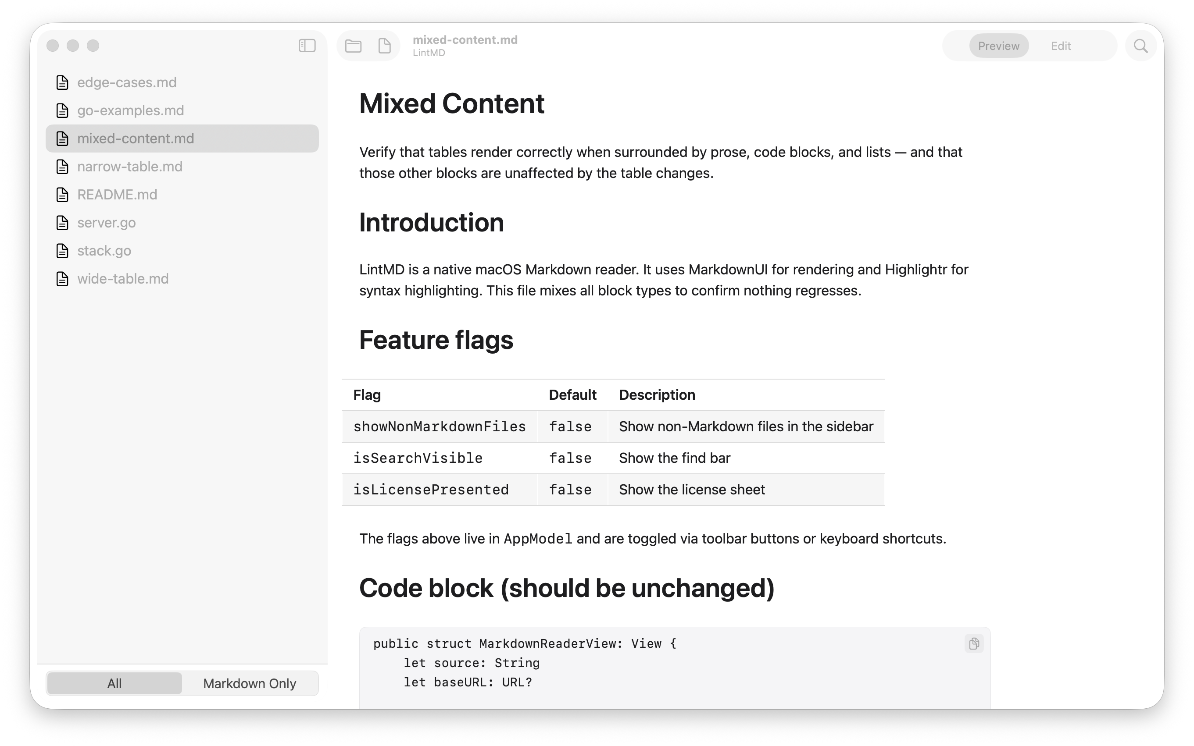Click the Flag column header

pyautogui.click(x=367, y=395)
